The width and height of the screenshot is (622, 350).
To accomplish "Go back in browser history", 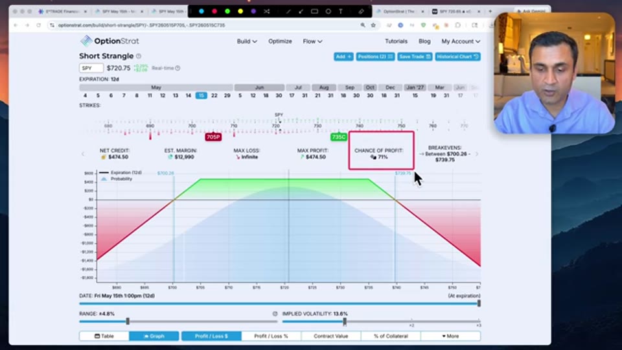I will [x=16, y=25].
